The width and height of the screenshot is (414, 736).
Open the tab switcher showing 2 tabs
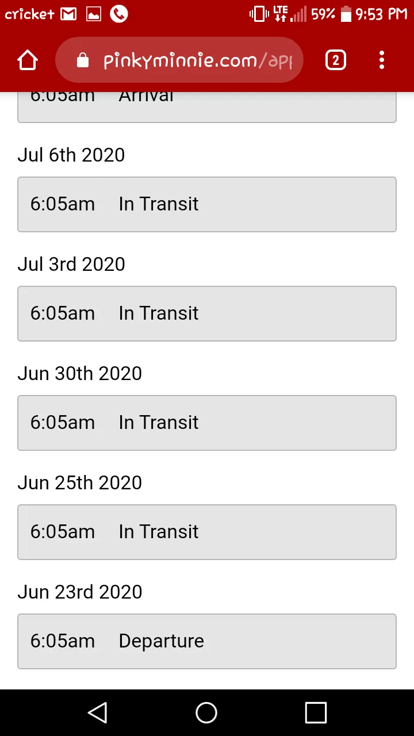pos(336,60)
